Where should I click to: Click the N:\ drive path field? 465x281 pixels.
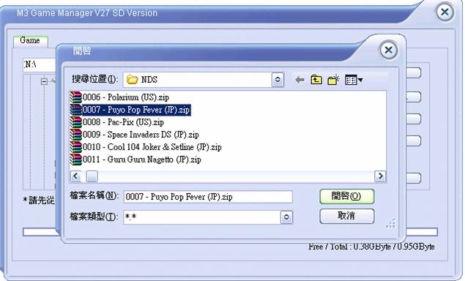click(x=40, y=64)
